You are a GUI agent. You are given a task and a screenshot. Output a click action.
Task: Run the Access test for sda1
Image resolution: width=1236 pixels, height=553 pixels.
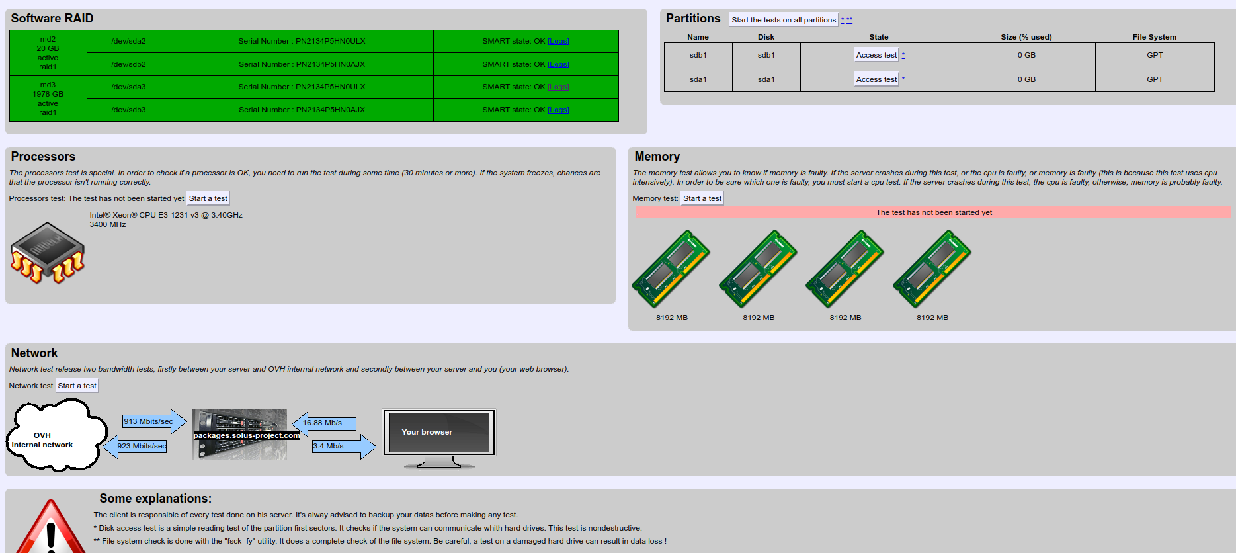tap(876, 79)
